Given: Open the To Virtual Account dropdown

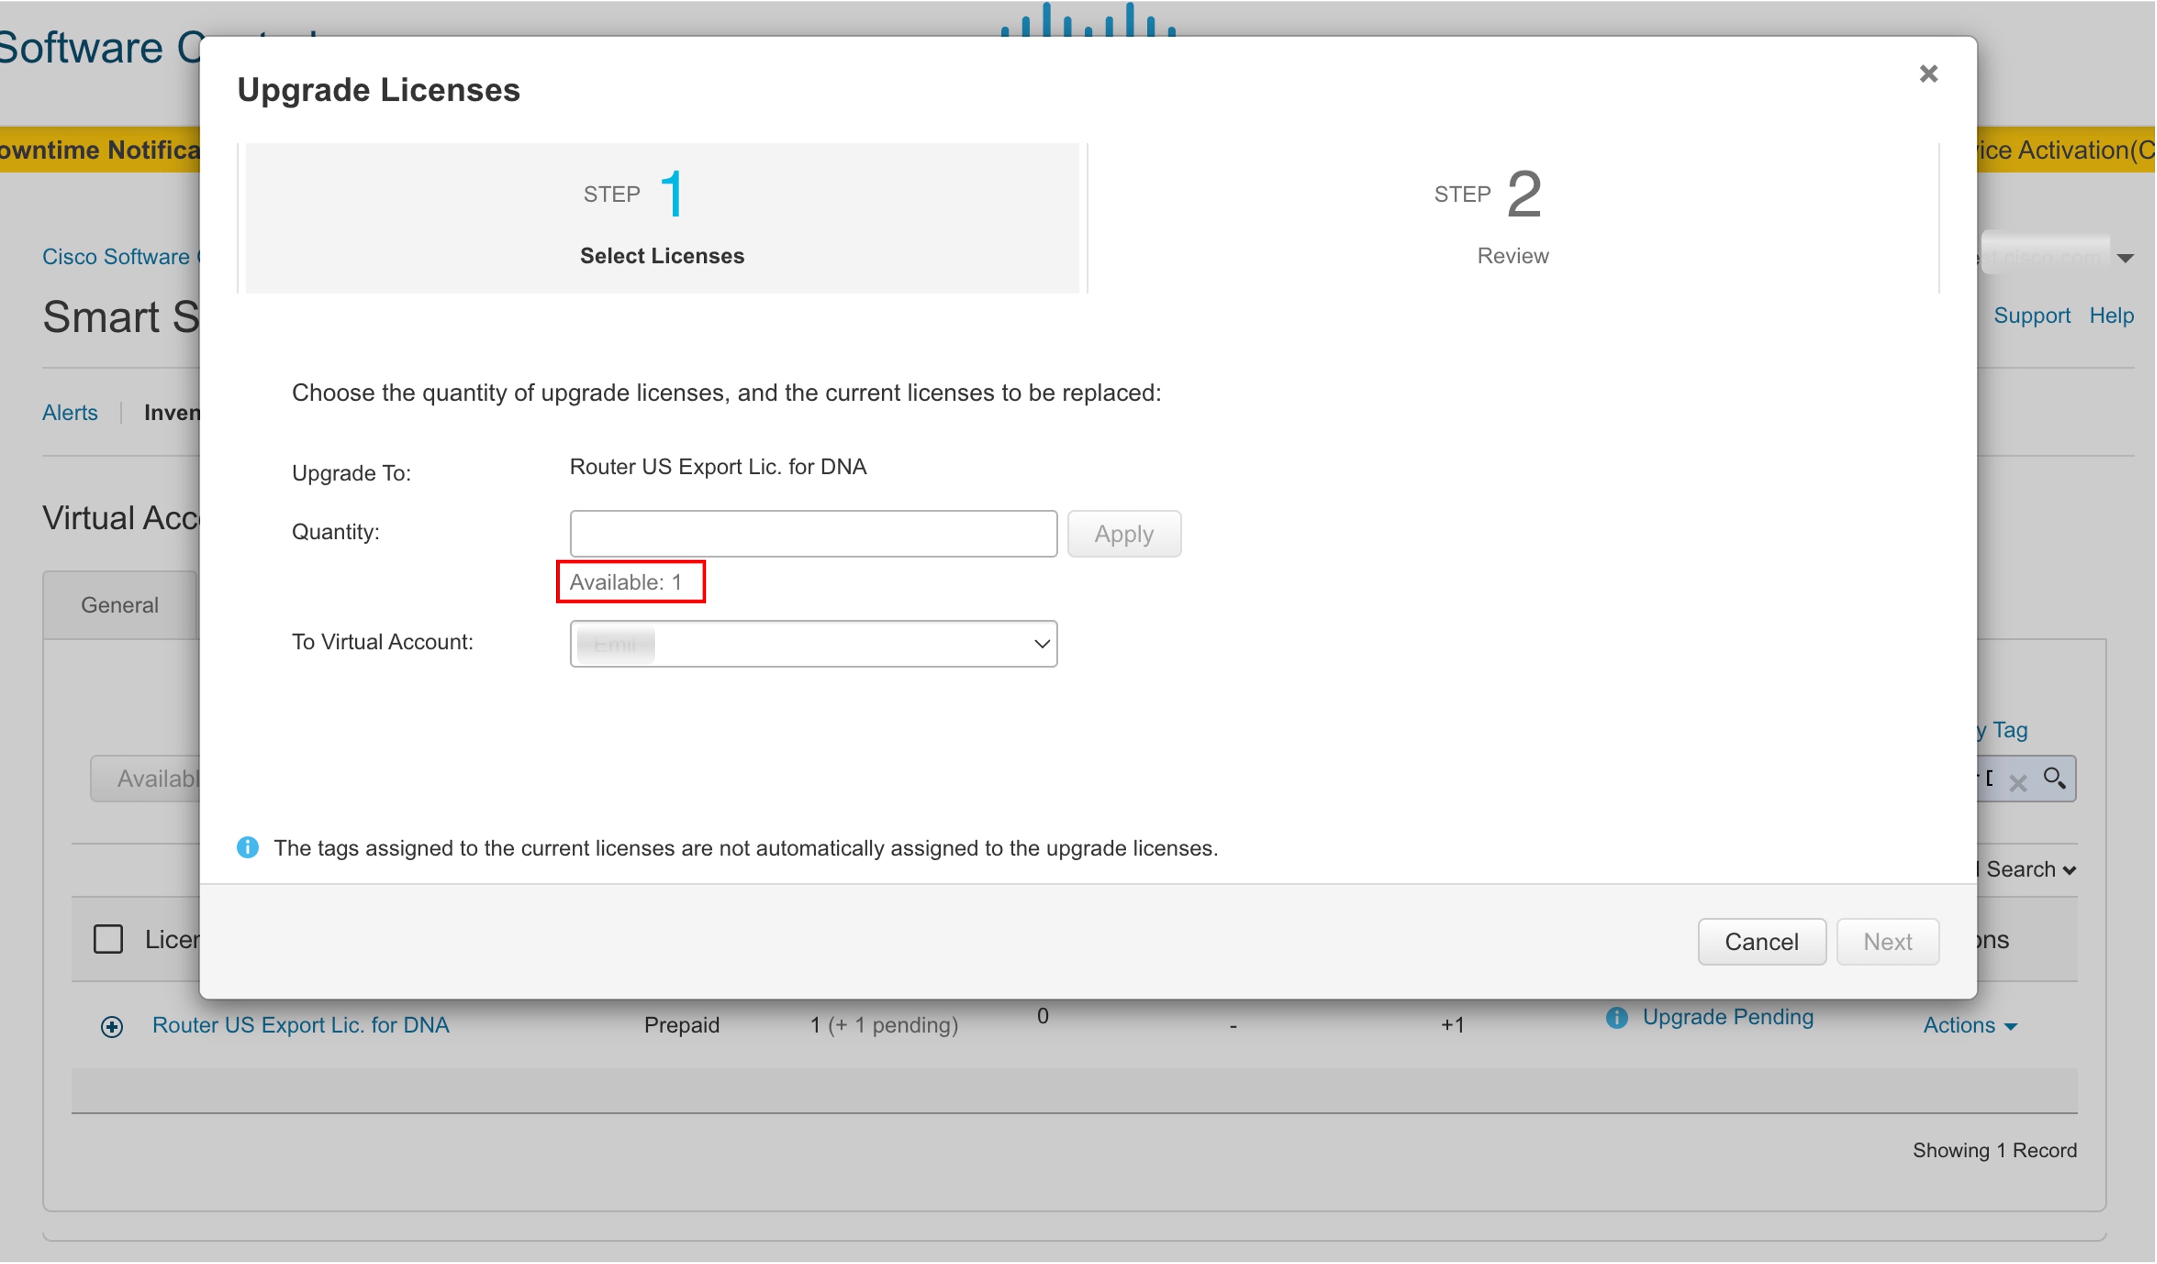Looking at the screenshot, I should coord(813,643).
